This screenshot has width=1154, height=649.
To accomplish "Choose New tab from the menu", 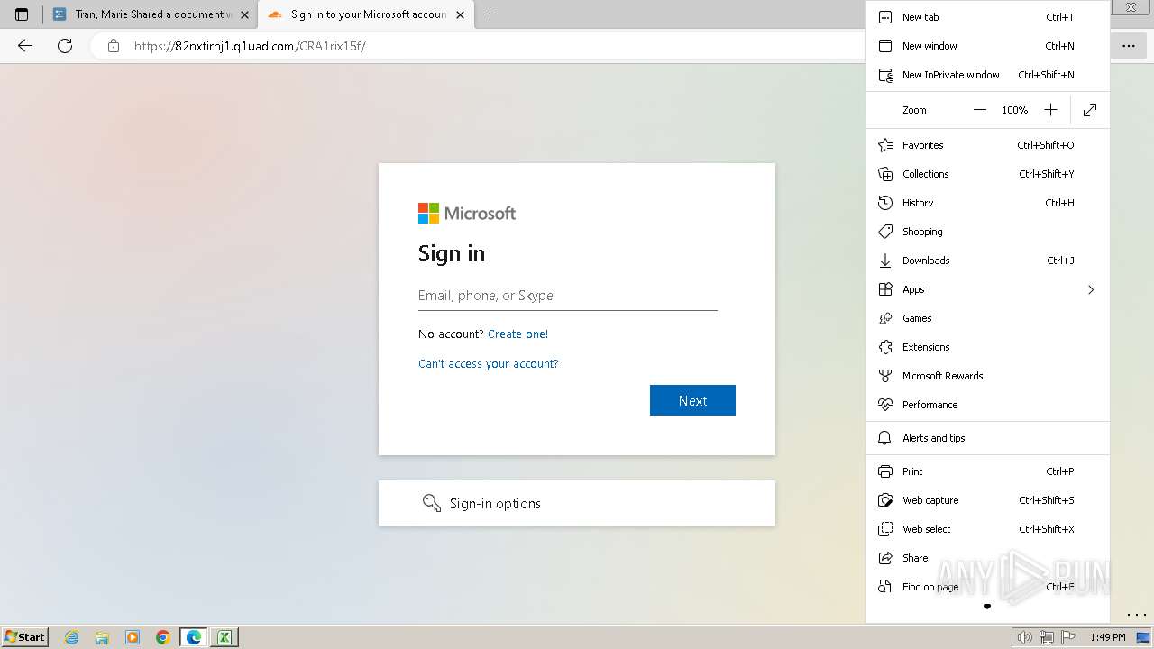I will [987, 17].
